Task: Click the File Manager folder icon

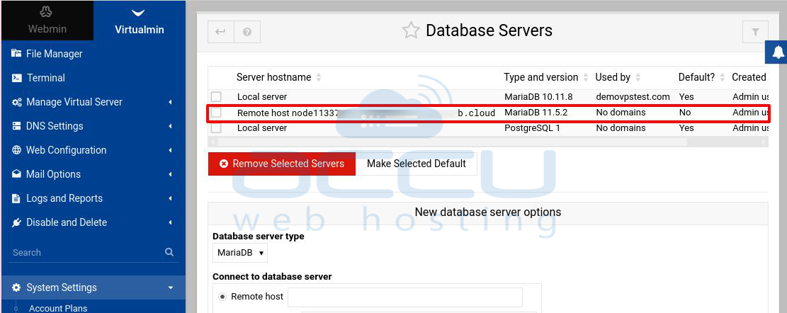Action: pos(16,53)
